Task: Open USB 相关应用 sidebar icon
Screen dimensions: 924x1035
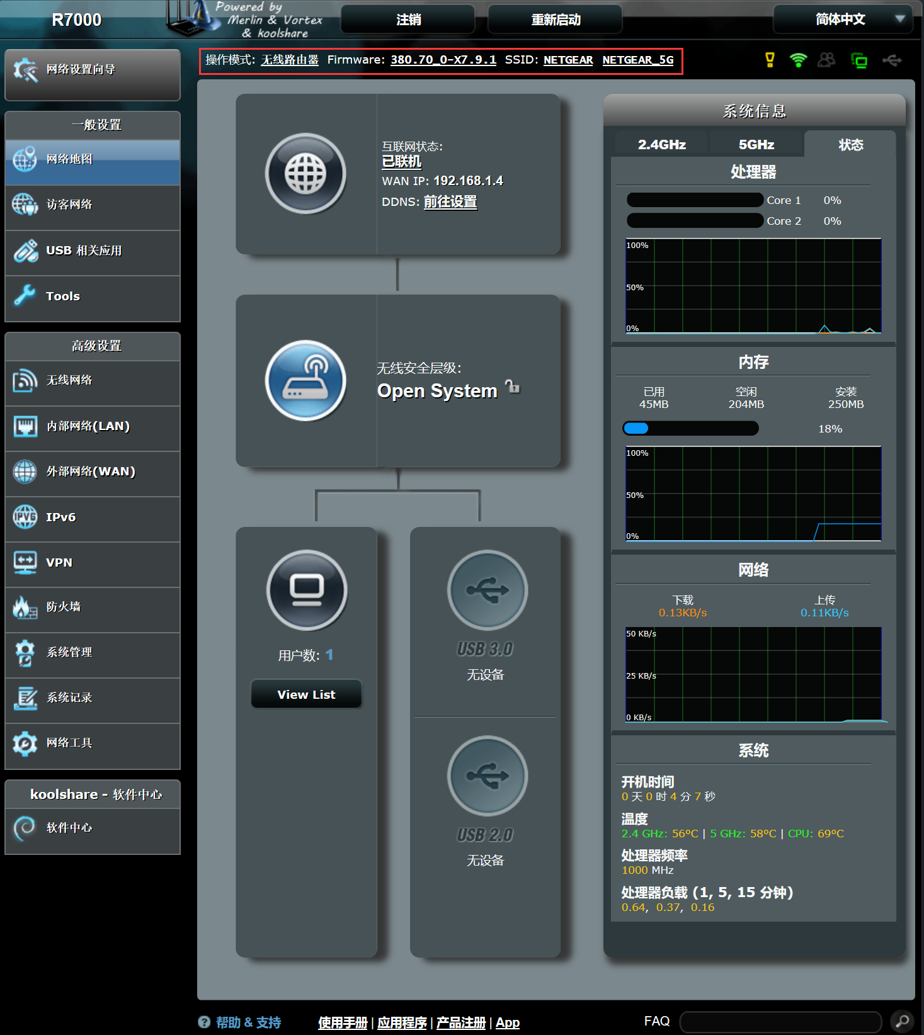Action: (25, 251)
